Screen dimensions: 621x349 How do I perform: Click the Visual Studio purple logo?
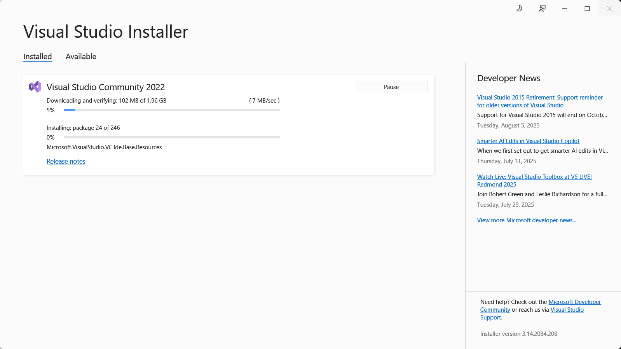(x=35, y=87)
